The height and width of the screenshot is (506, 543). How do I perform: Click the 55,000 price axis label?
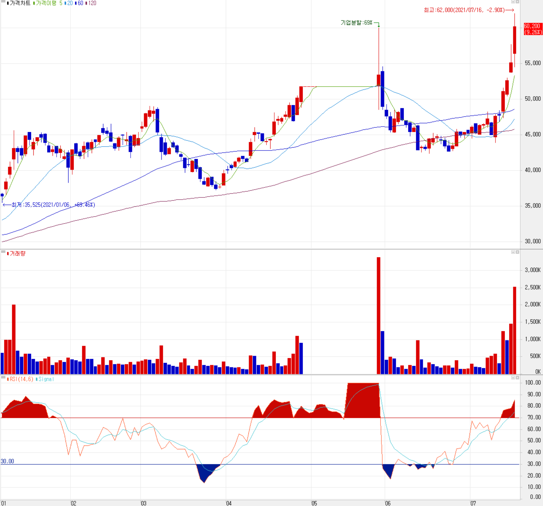pyautogui.click(x=533, y=63)
